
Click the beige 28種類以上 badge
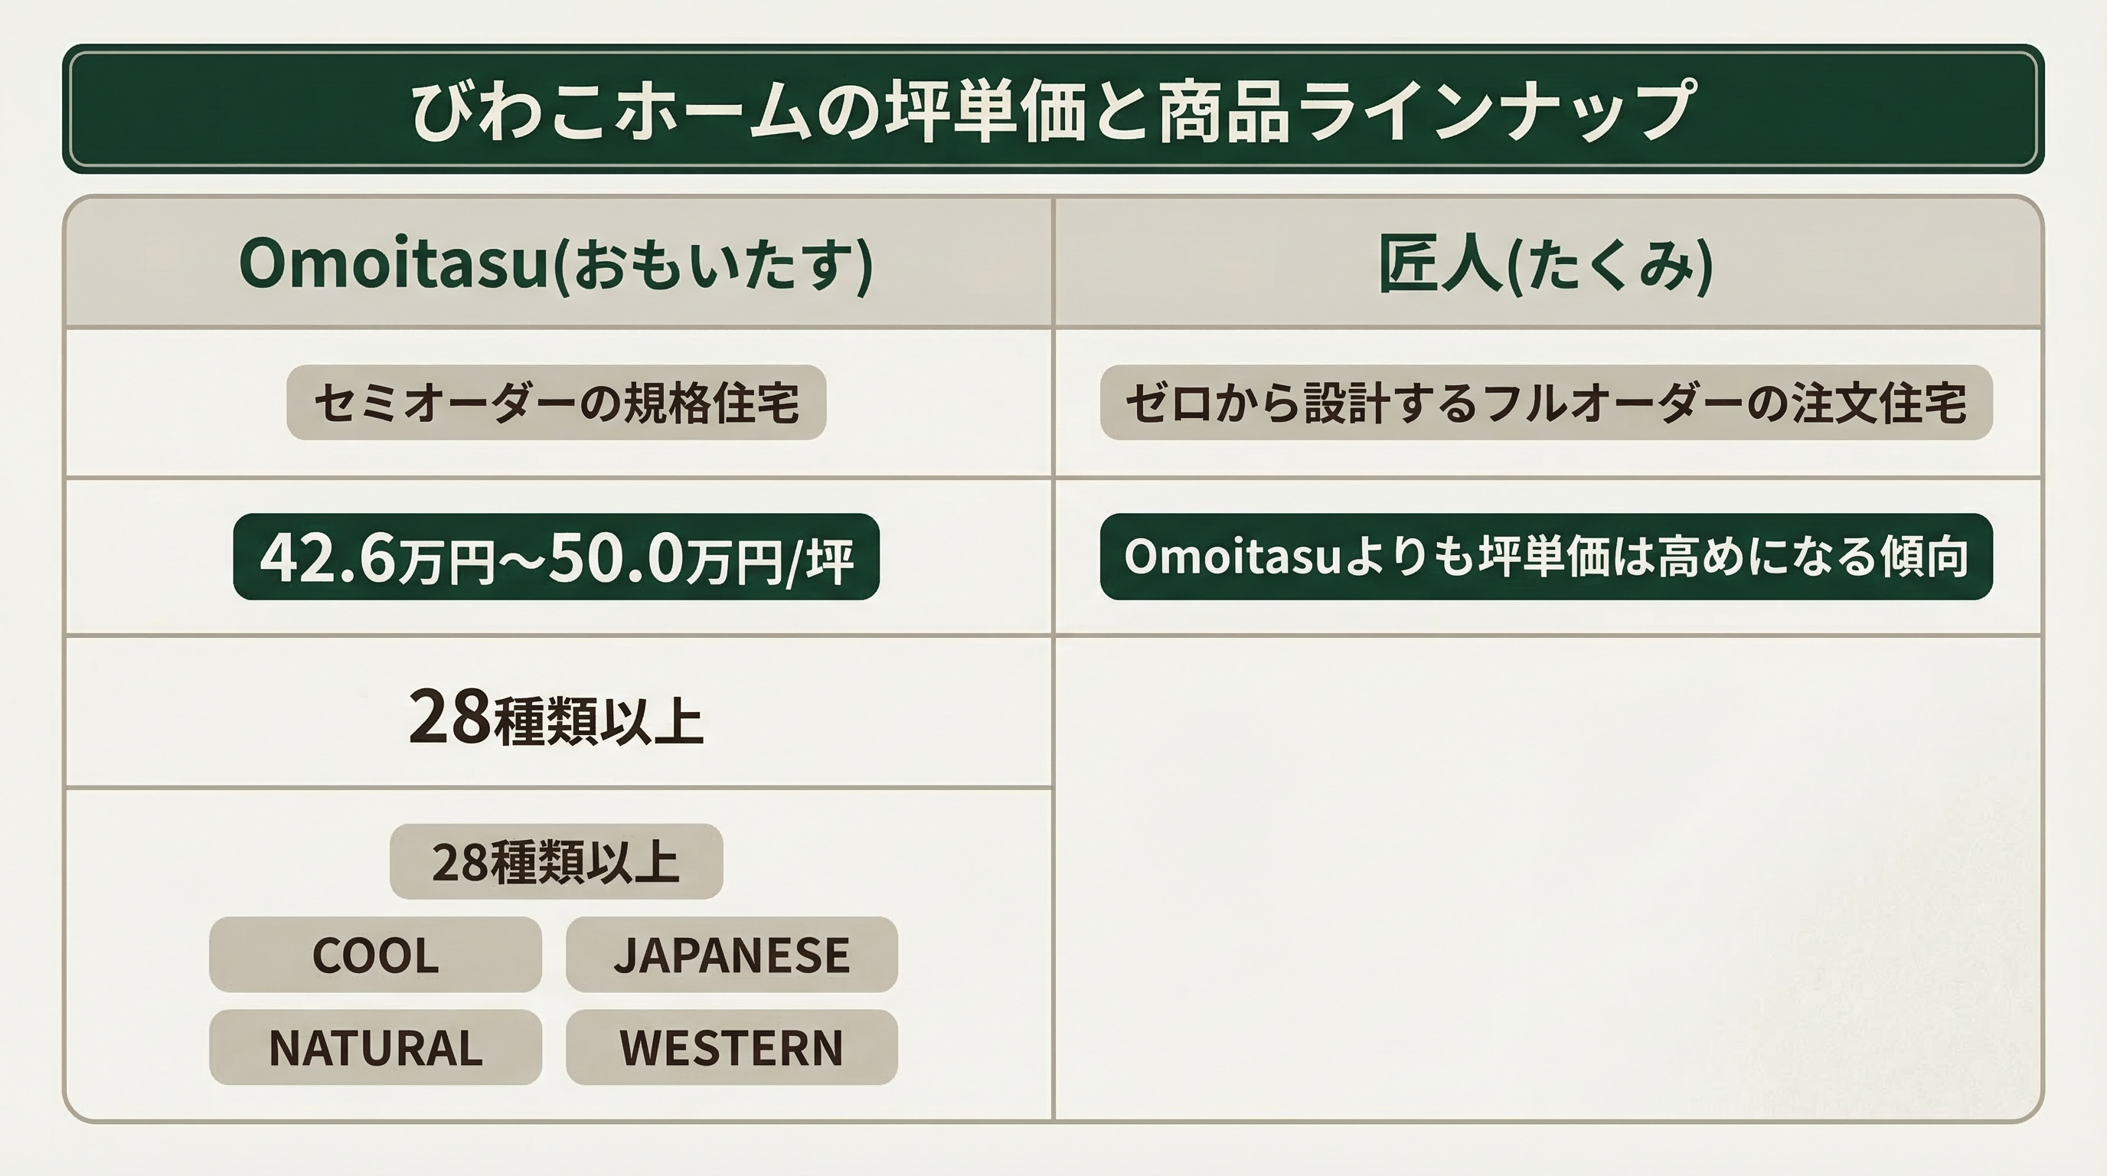click(x=556, y=862)
